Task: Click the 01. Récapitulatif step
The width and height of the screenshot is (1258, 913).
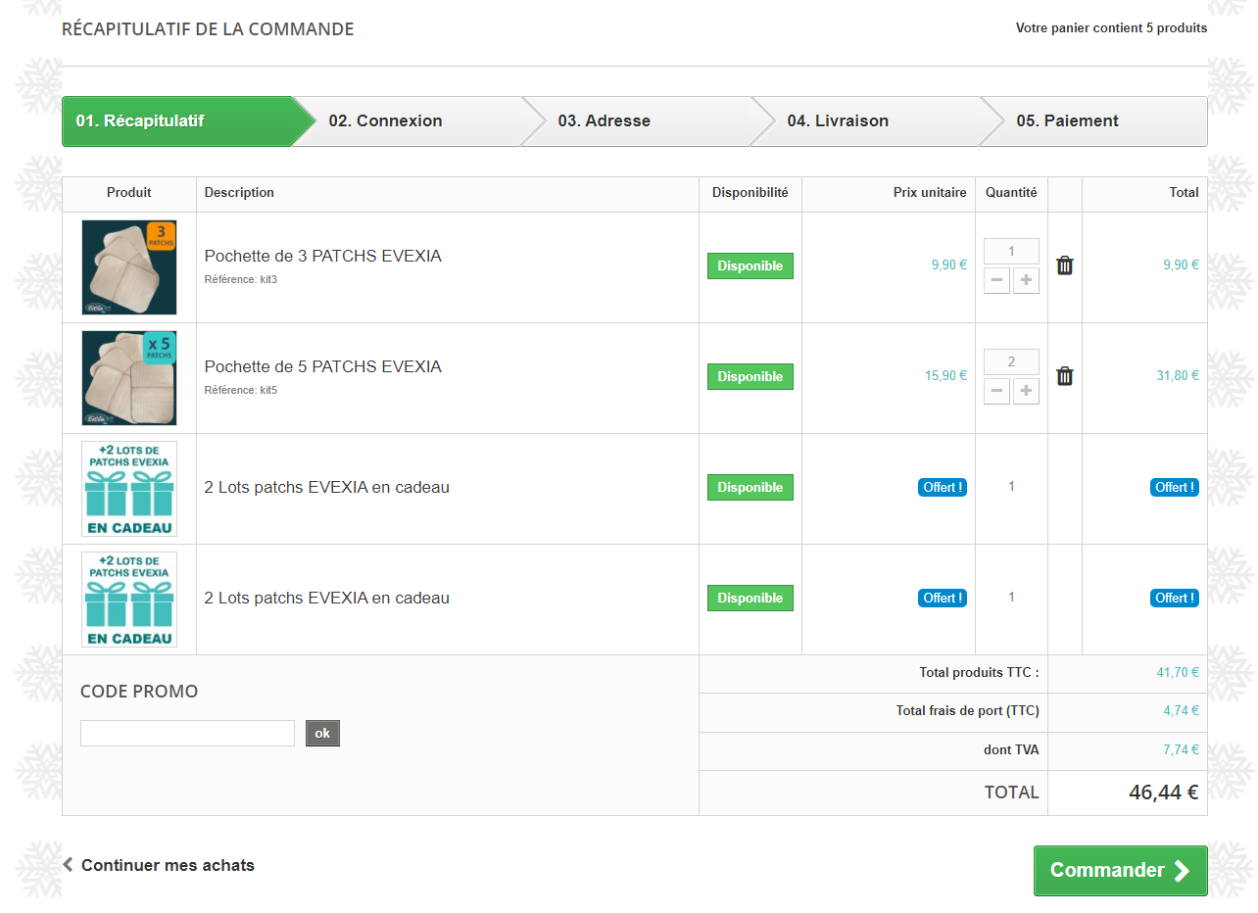Action: 140,121
